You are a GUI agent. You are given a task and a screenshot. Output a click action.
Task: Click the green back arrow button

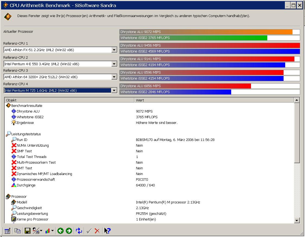[x=61, y=231]
